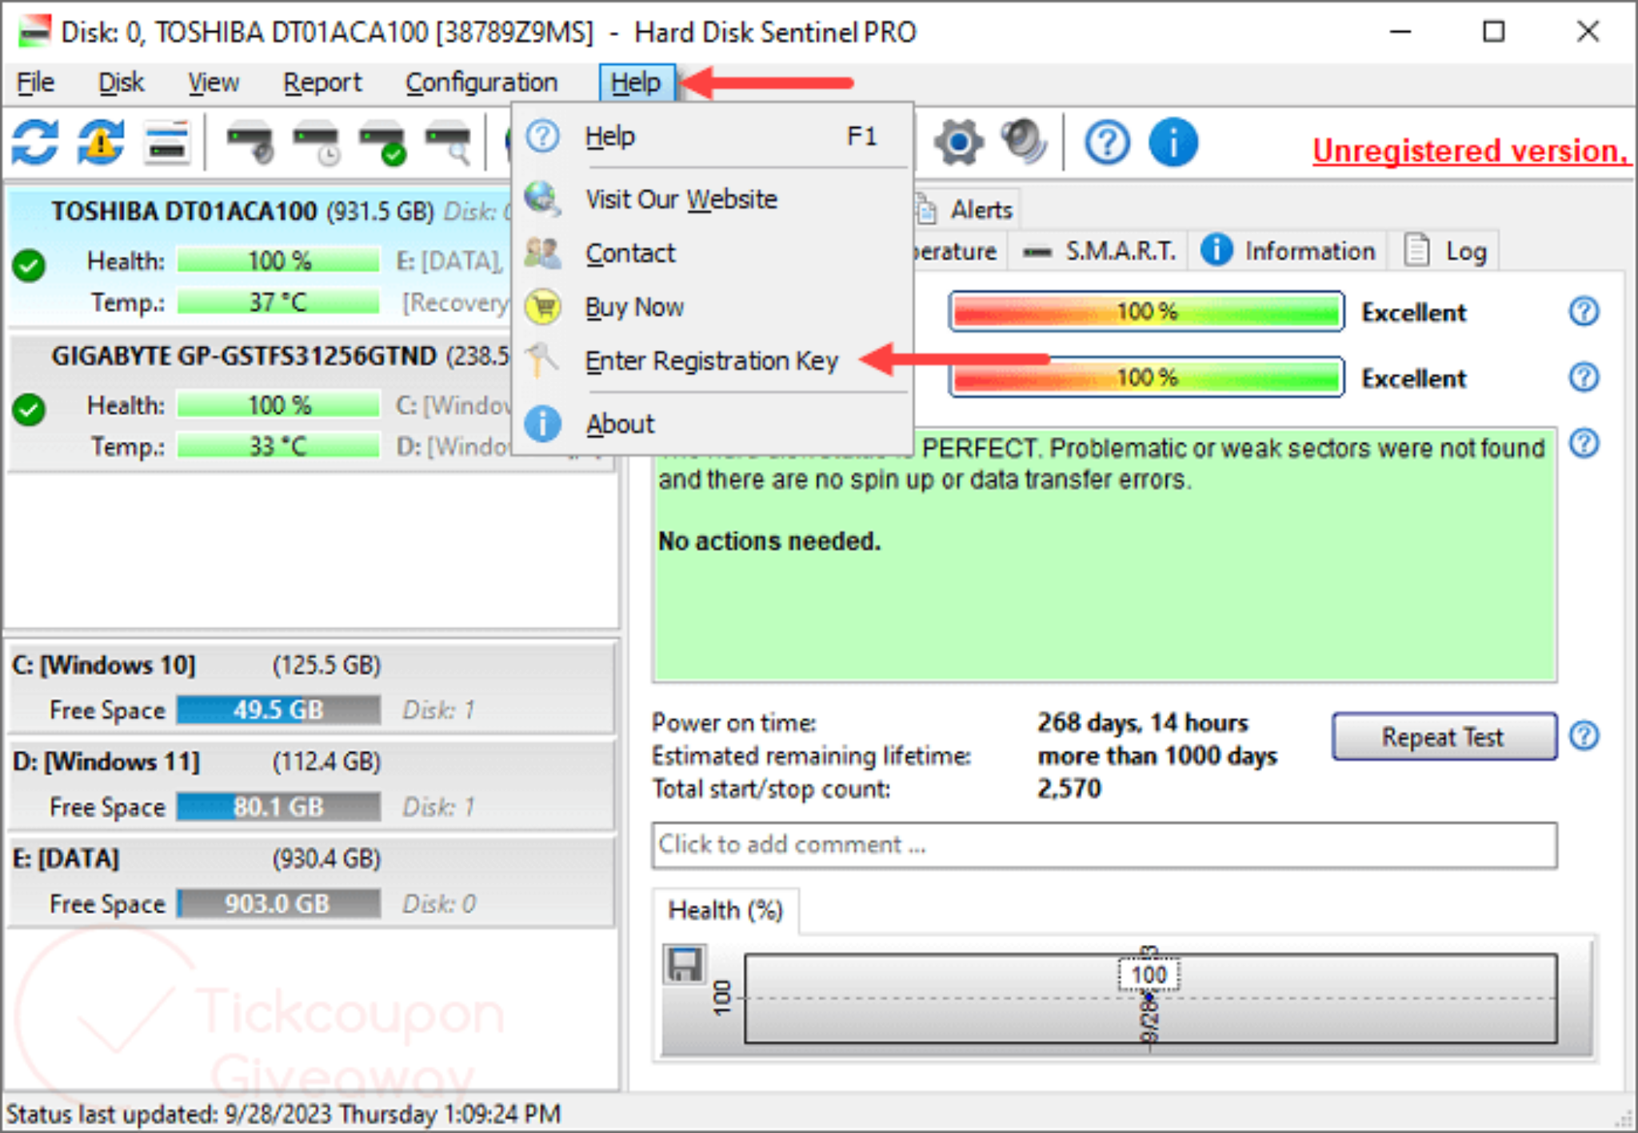Click help icon beside the green status text

coord(1584,443)
